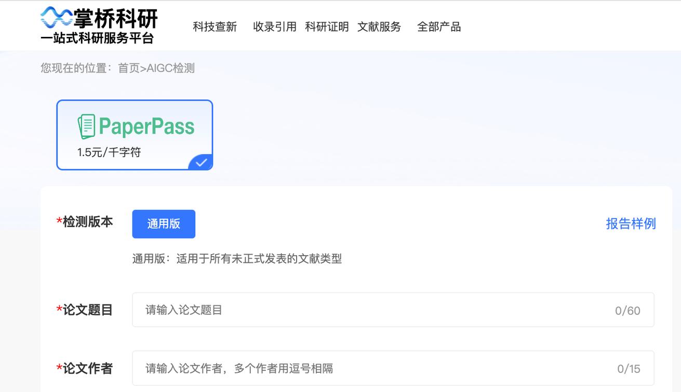Click the 论文题目 field label

pos(85,310)
